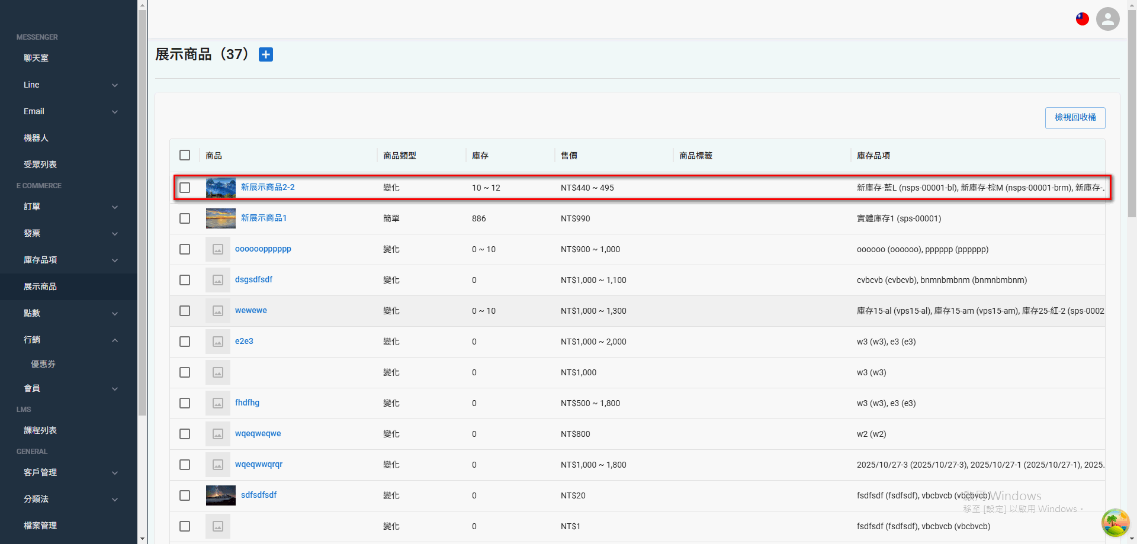Expand the 點數 menu chevron
Viewport: 1137px width, 544px height.
(x=115, y=314)
